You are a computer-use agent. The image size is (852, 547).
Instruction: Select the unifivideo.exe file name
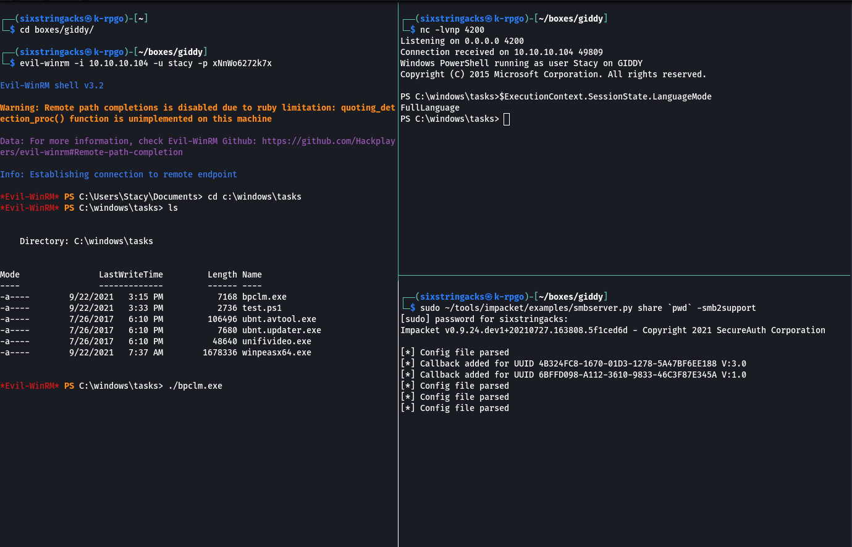pos(277,341)
